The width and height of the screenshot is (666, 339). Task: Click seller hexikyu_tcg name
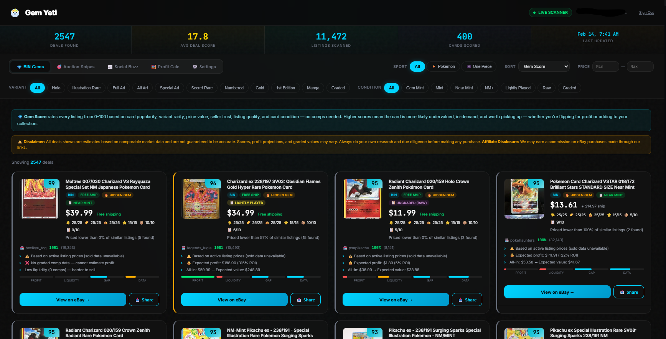(x=36, y=248)
